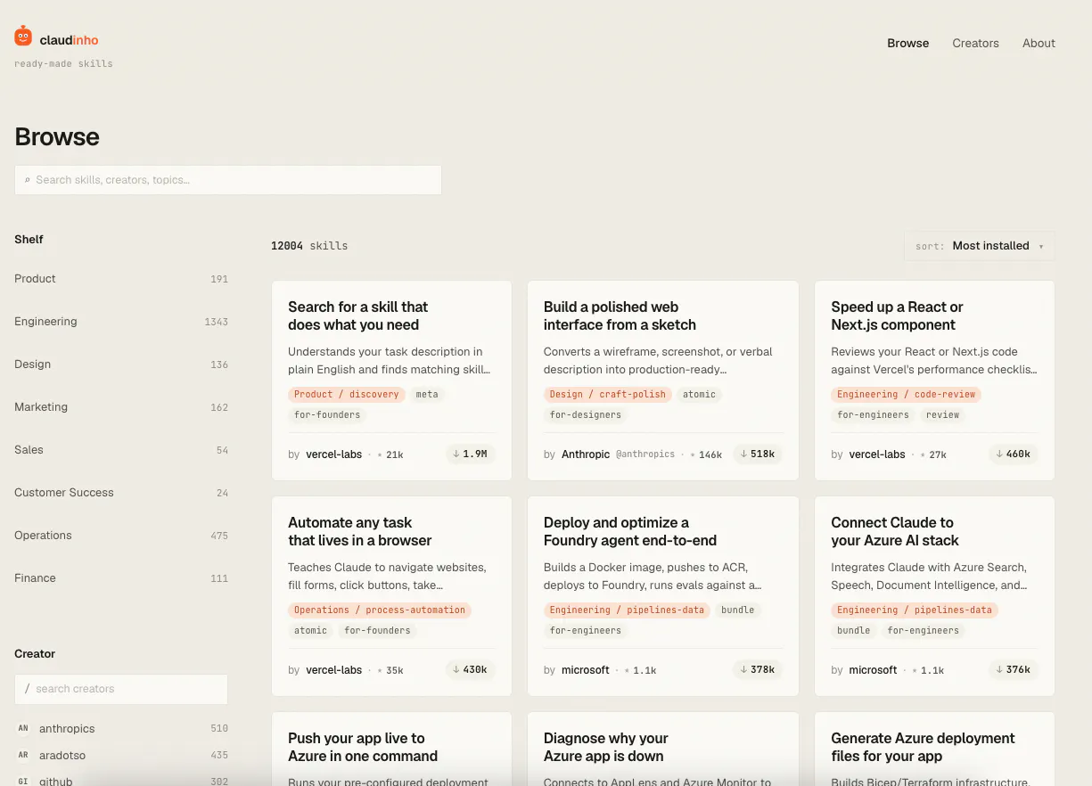Open microsoft on the Foundry agent card
This screenshot has height=786, width=1092.
point(586,670)
